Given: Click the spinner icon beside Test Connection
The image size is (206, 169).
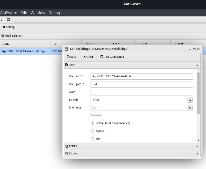Looking at the screenshot, I should 102,57.
